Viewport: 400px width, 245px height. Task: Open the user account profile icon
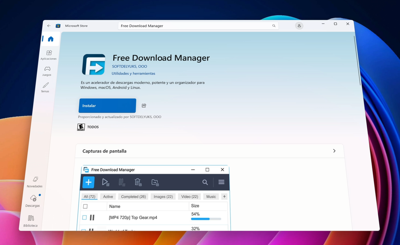click(299, 26)
